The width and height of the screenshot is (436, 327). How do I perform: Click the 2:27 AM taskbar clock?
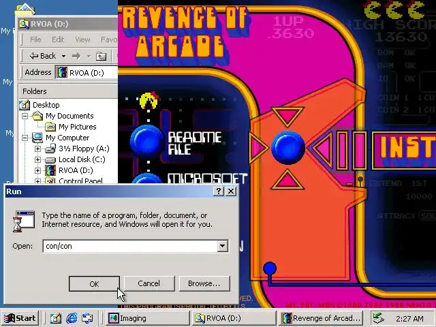click(x=409, y=319)
